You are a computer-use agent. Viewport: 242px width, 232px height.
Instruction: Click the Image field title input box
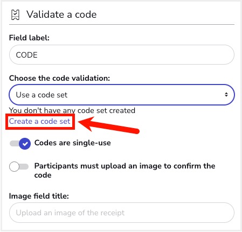click(x=122, y=213)
